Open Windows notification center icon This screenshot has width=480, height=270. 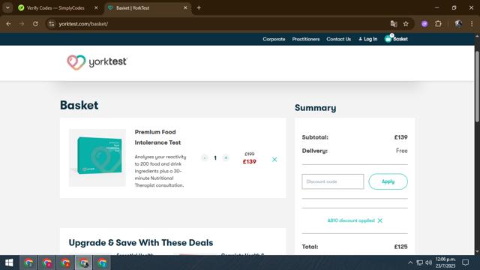tap(466, 262)
